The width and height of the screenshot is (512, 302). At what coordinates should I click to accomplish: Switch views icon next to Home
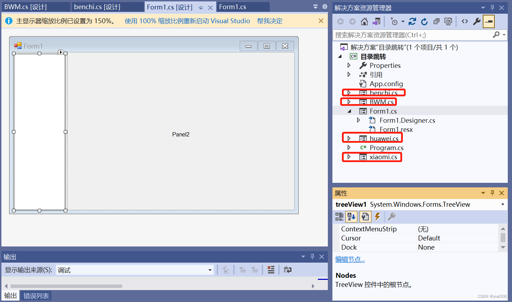[x=376, y=22]
